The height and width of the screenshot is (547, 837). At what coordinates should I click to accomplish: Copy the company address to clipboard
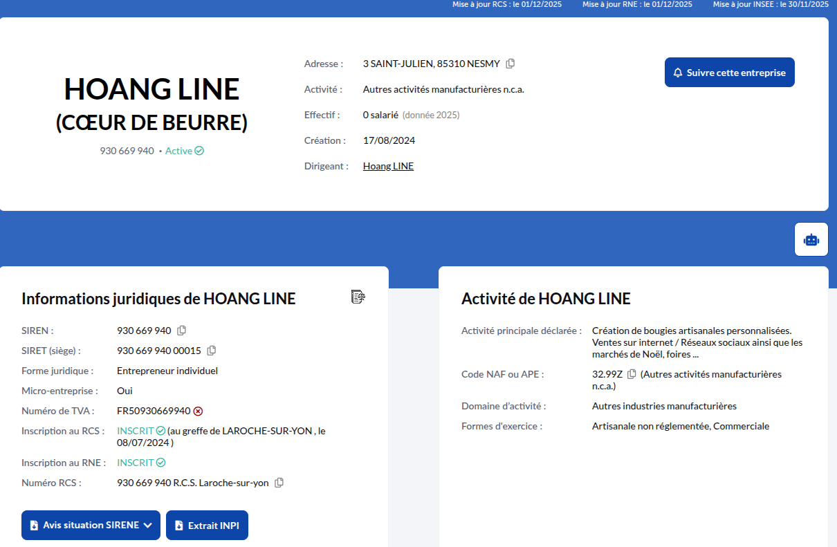click(x=511, y=64)
